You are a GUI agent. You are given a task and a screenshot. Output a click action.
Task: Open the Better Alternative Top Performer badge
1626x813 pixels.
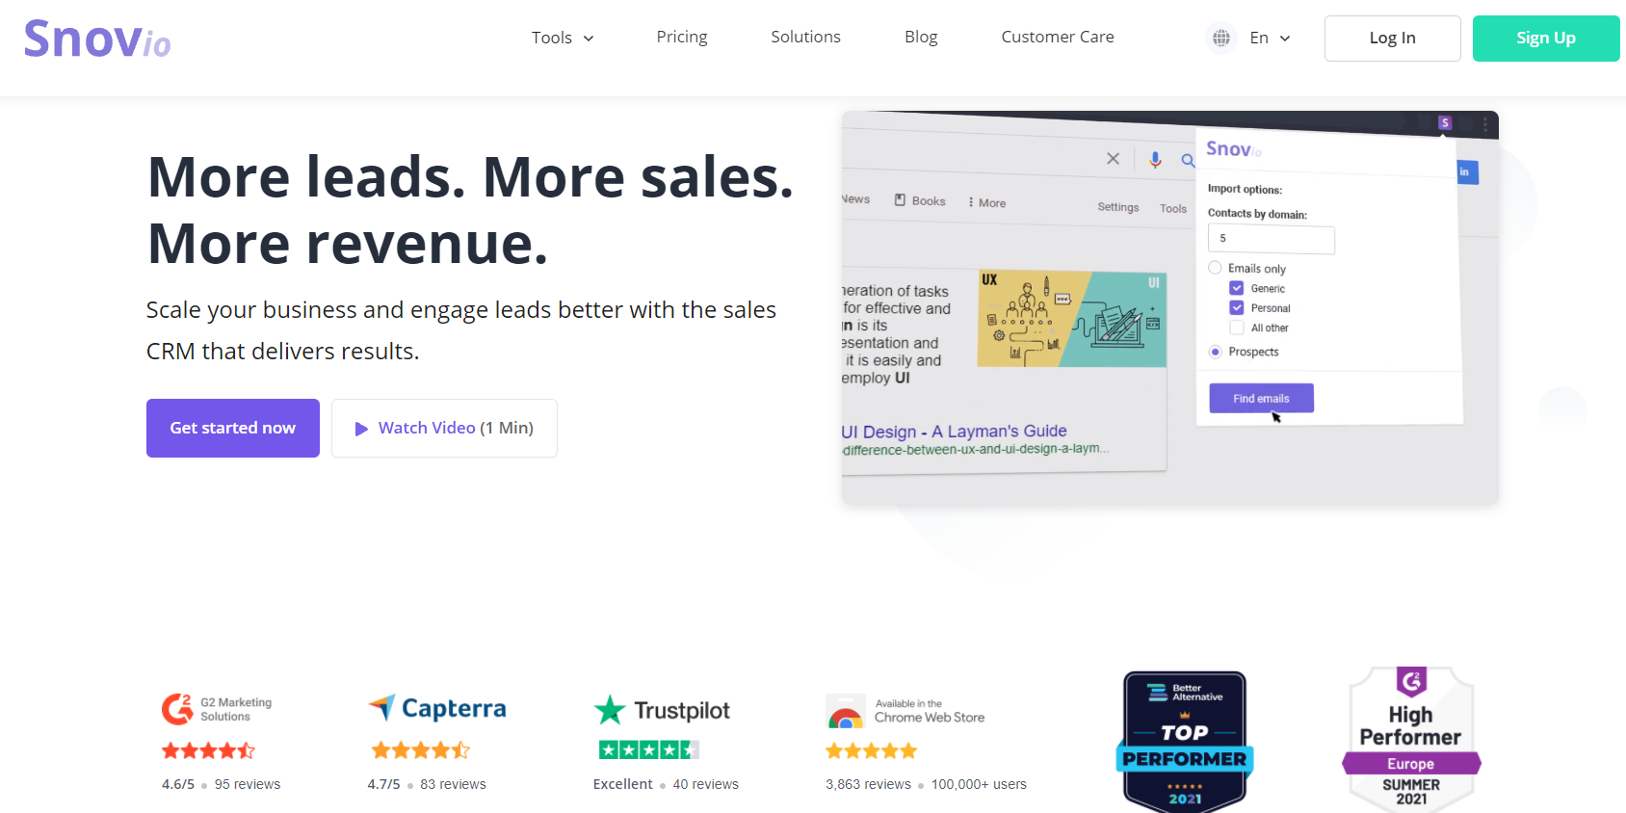(1184, 741)
